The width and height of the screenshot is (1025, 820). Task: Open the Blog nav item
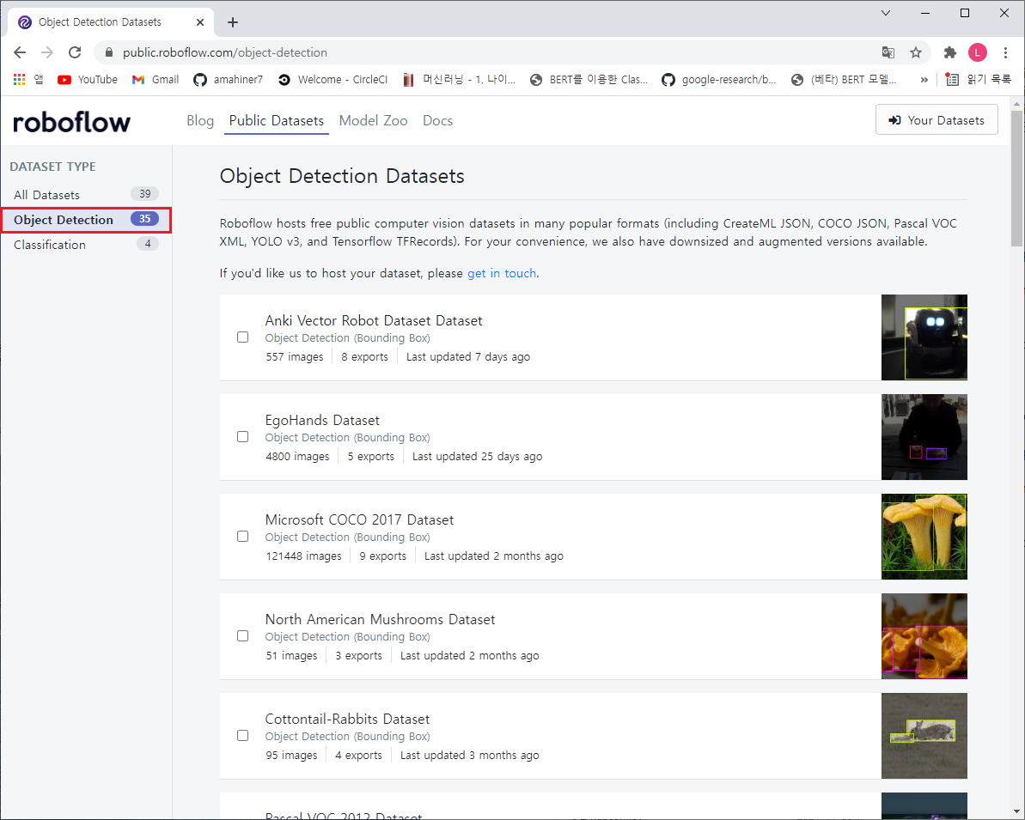(200, 121)
